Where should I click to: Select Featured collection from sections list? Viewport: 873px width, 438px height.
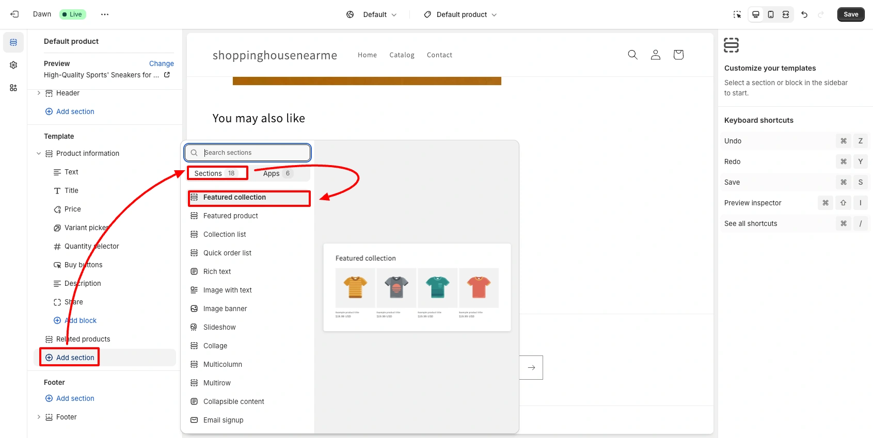click(x=249, y=198)
